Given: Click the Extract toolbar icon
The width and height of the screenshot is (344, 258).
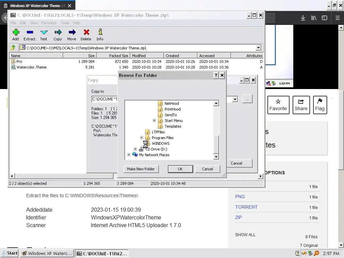Looking at the screenshot, I should 30,35.
